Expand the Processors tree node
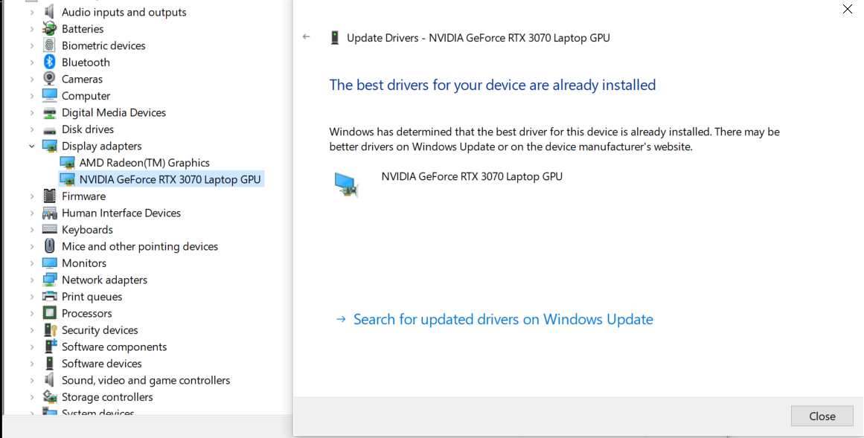The width and height of the screenshot is (864, 438). coord(32,313)
